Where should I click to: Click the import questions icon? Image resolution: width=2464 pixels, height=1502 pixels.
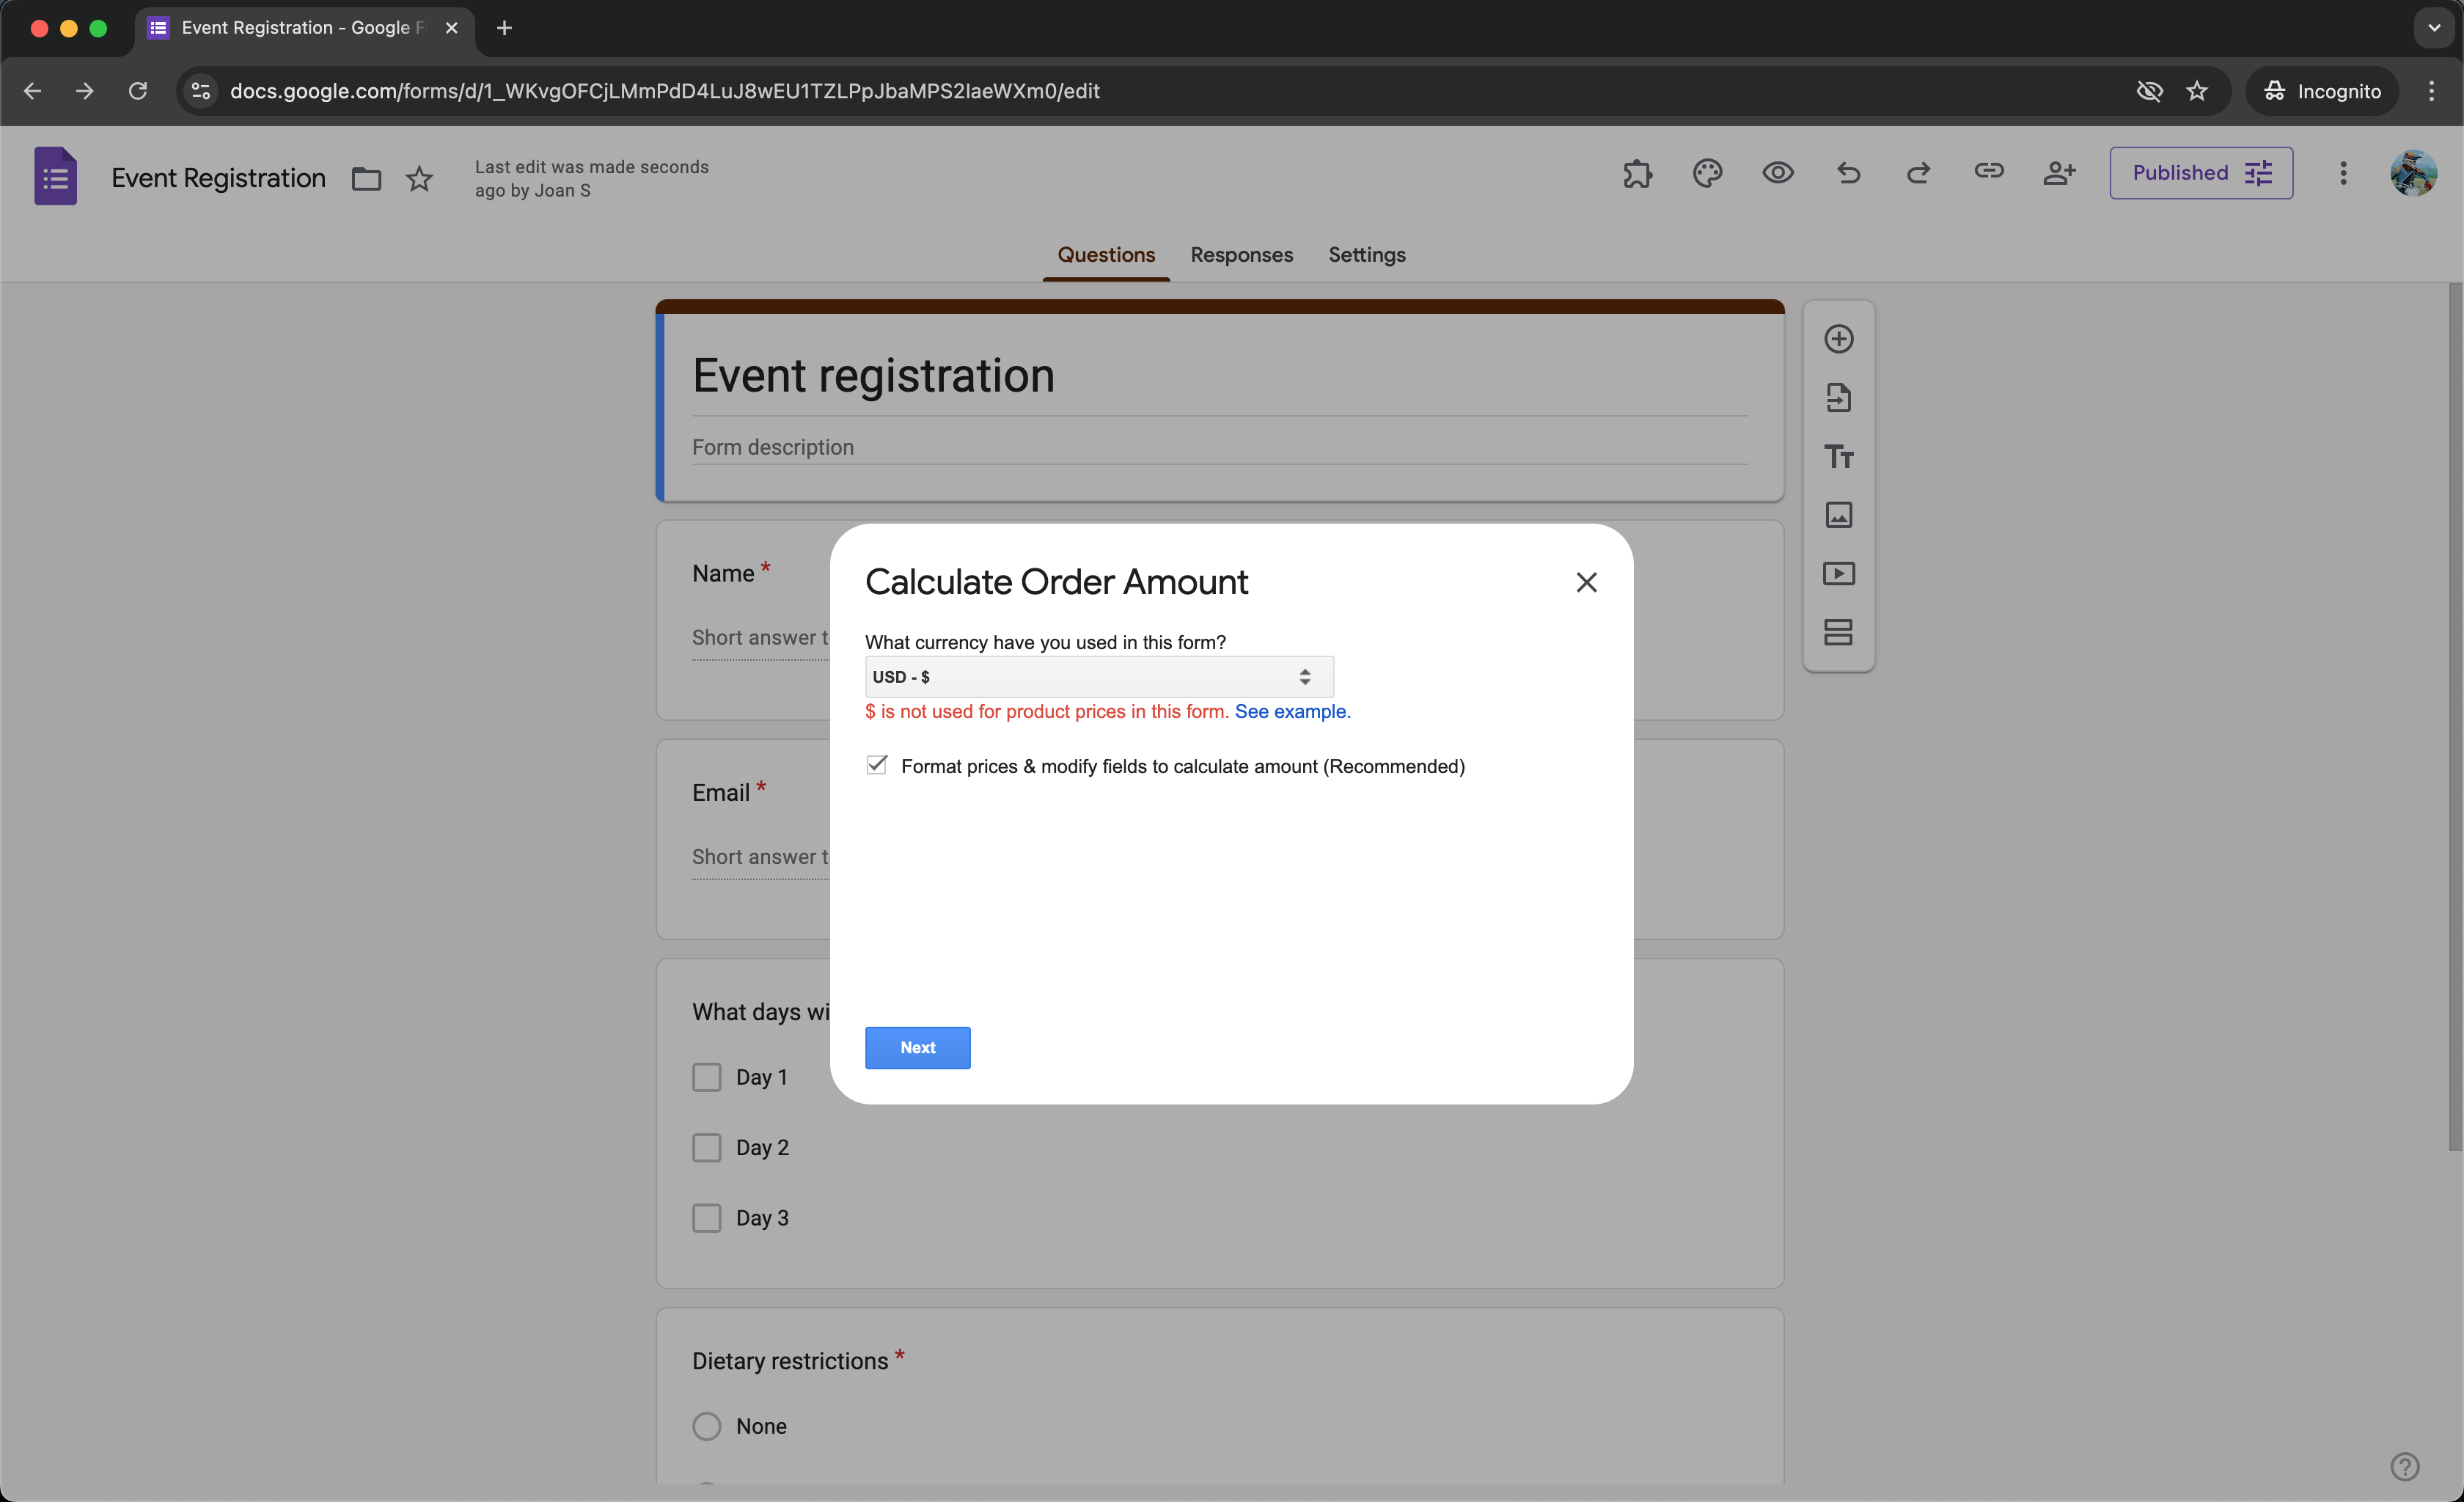1838,398
